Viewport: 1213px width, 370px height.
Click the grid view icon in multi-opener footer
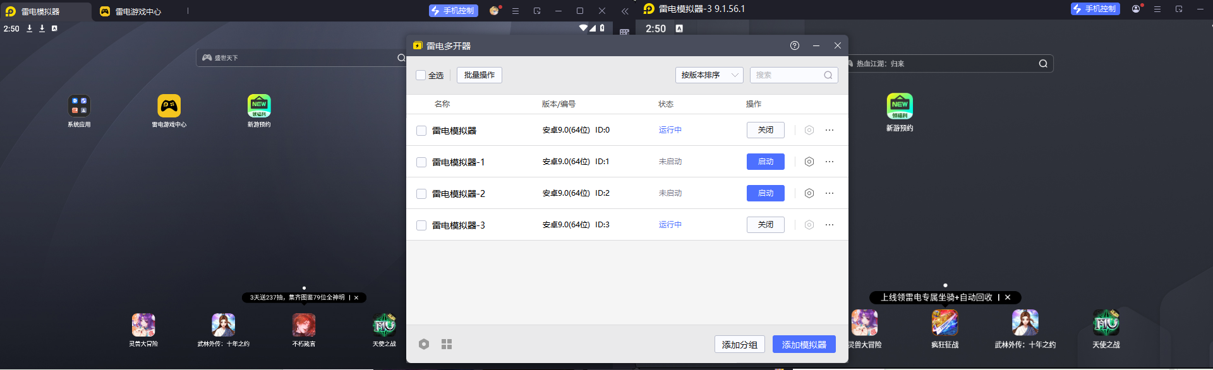447,344
